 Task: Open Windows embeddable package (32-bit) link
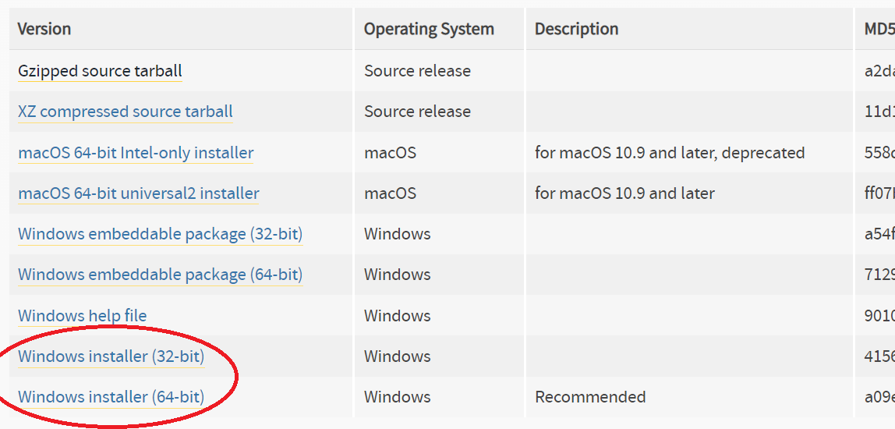[x=161, y=234]
